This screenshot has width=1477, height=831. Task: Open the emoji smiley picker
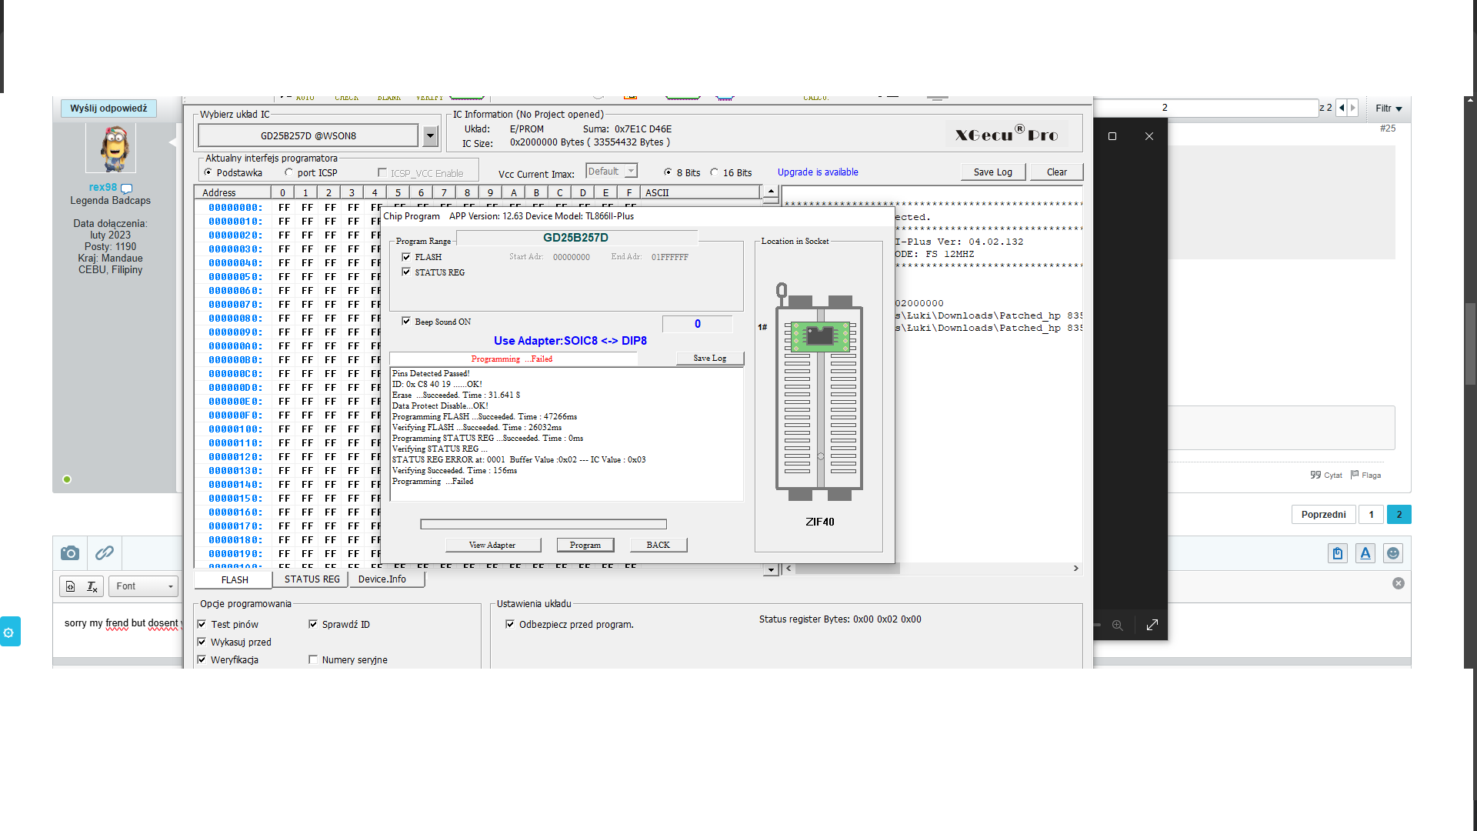pos(1393,553)
